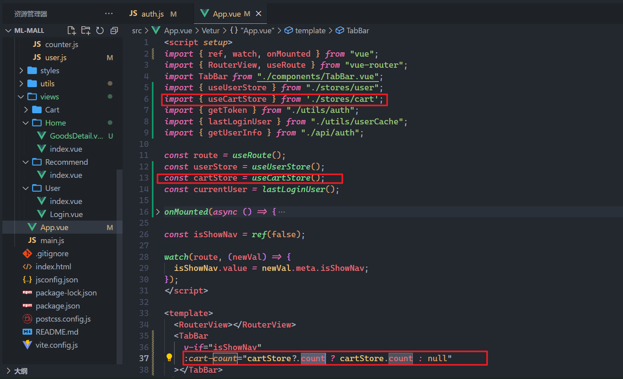
Task: Click the isShowNav declaration on line 26
Action: click(x=215, y=234)
